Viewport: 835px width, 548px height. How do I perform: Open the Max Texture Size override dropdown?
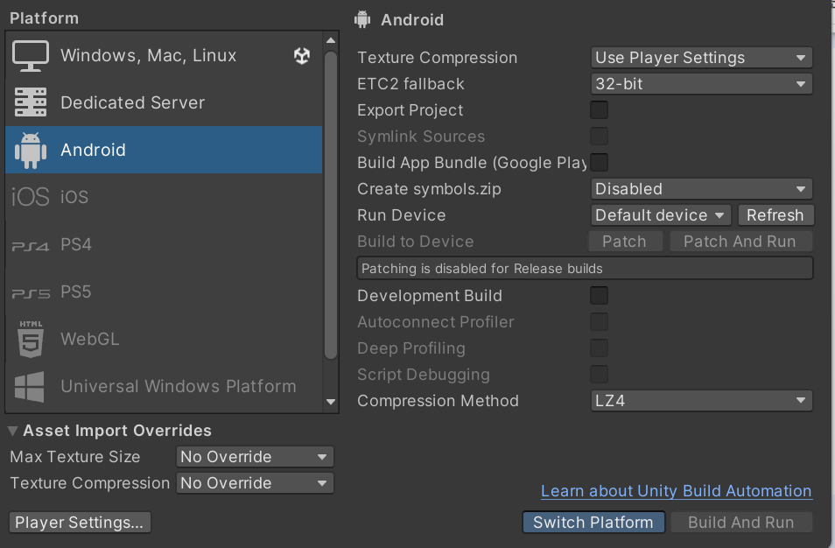255,456
